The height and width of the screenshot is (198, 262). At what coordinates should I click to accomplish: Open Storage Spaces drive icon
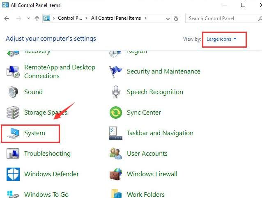13,113
